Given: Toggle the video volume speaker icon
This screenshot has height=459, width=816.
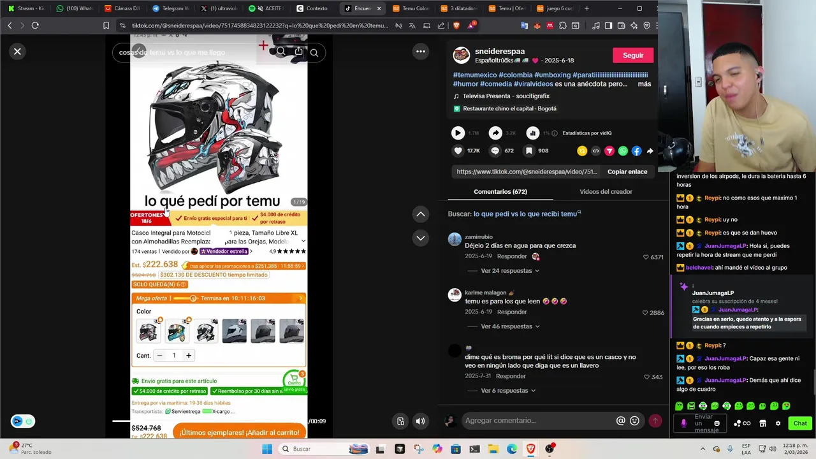Looking at the screenshot, I should pyautogui.click(x=420, y=421).
